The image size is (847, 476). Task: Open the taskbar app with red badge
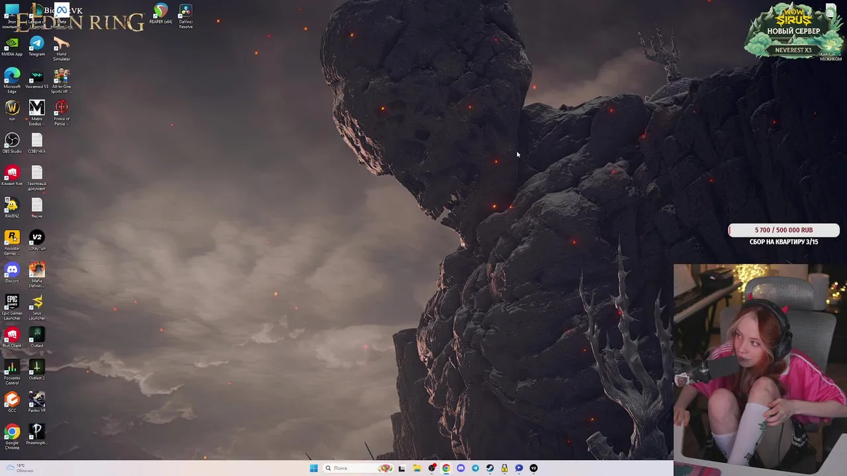click(431, 468)
